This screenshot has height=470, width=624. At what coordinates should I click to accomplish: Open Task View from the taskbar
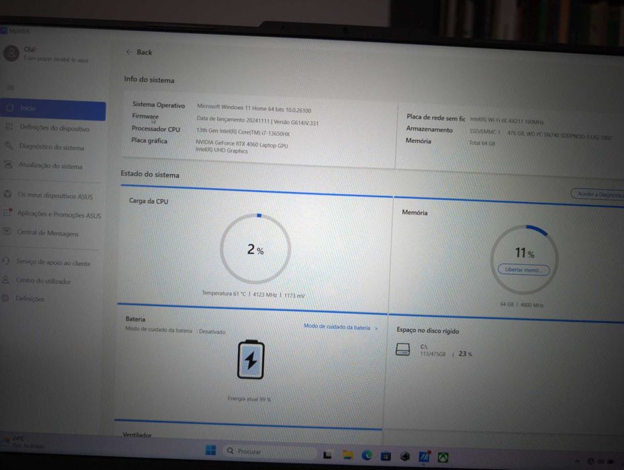pos(328,455)
